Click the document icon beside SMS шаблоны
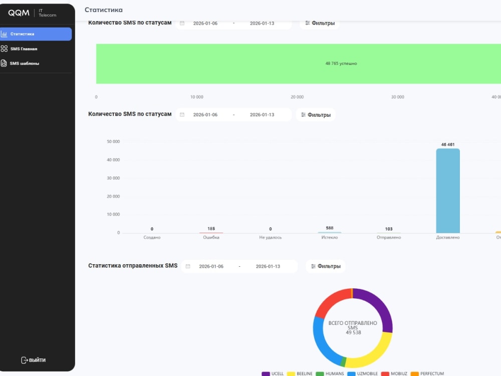The height and width of the screenshot is (376, 501). (4, 63)
